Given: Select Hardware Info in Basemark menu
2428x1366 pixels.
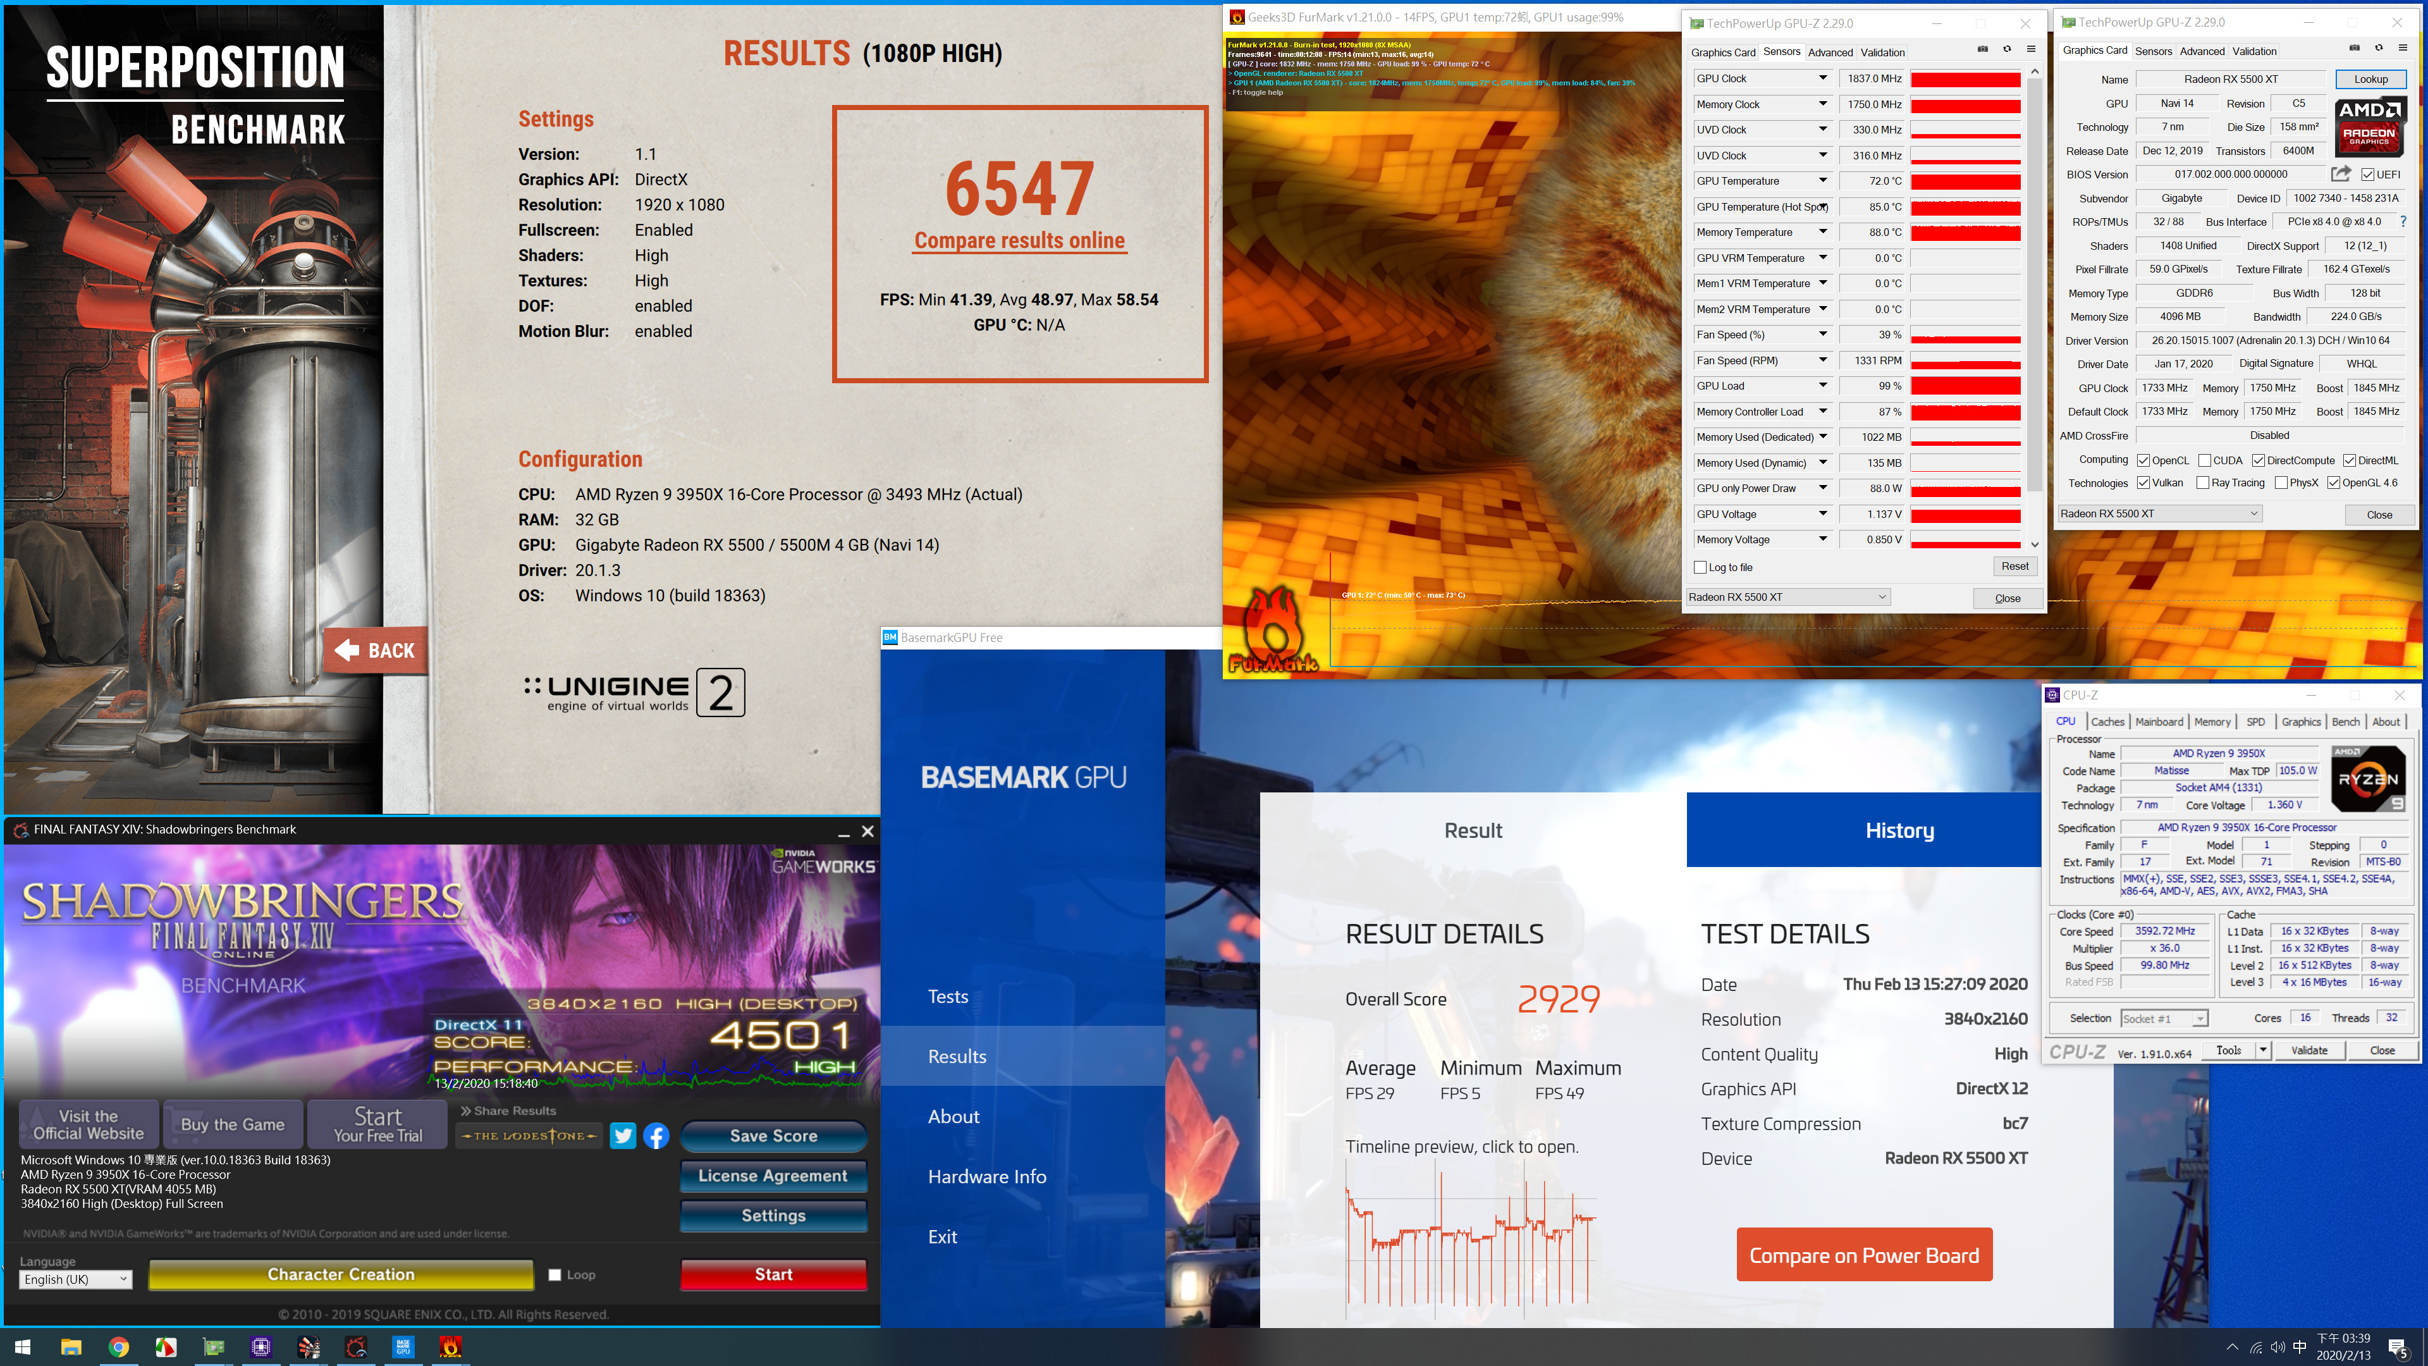Looking at the screenshot, I should click(987, 1176).
